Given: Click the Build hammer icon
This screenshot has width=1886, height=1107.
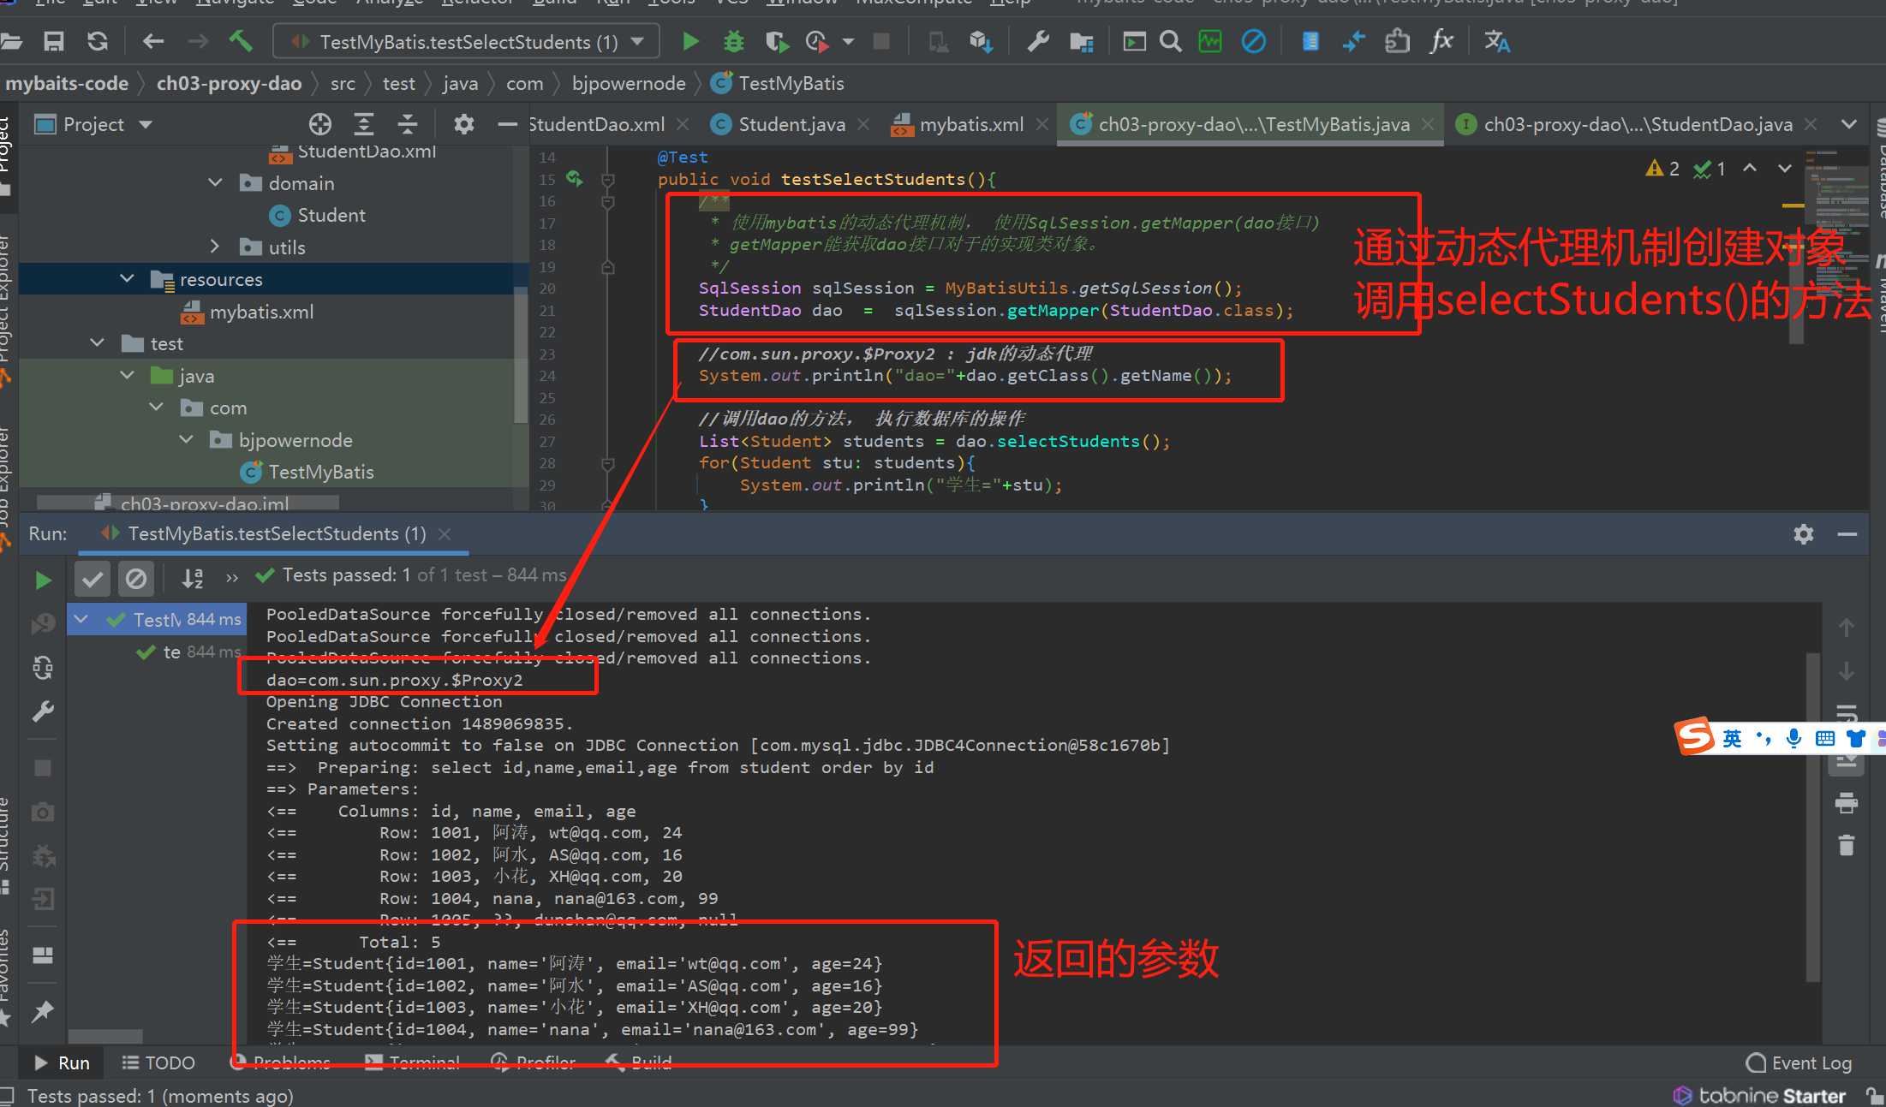Looking at the screenshot, I should tap(241, 41).
